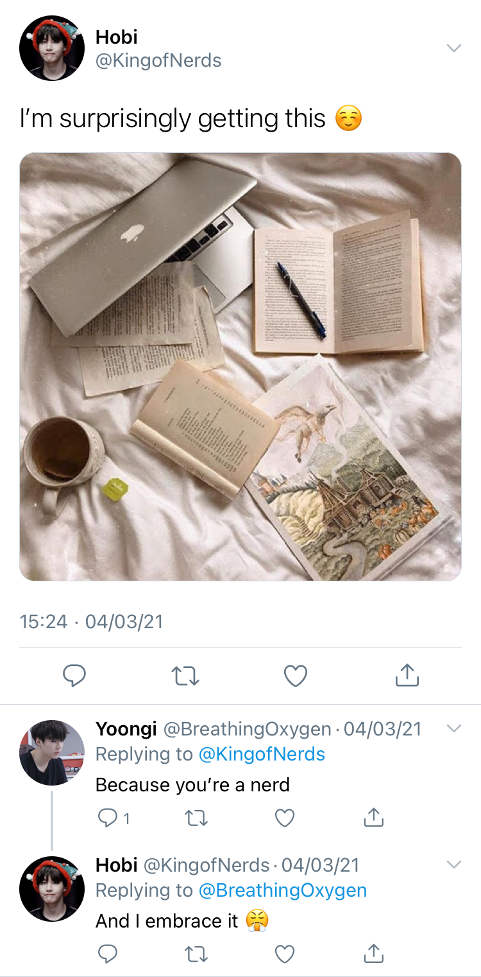Like Yoongi's 'Because you're a nerd' reply
481x977 pixels.
tap(284, 818)
